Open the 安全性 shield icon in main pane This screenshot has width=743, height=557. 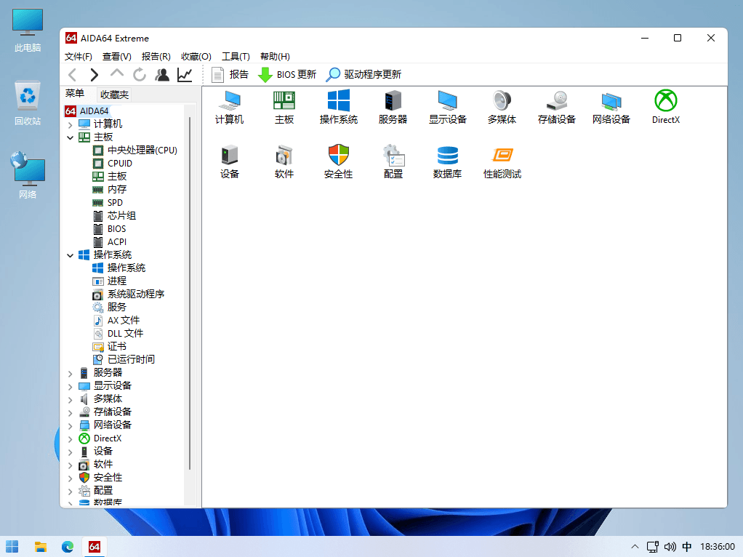point(338,161)
